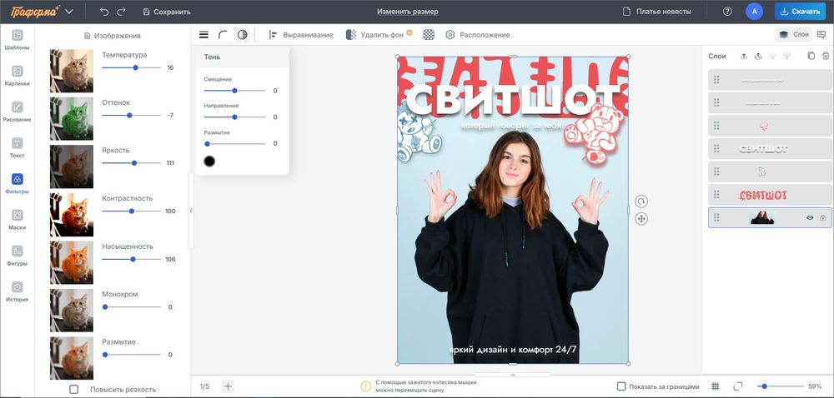834x398 pixels.
Task: Enable the Повысить резкость checkbox
Action: point(74,390)
